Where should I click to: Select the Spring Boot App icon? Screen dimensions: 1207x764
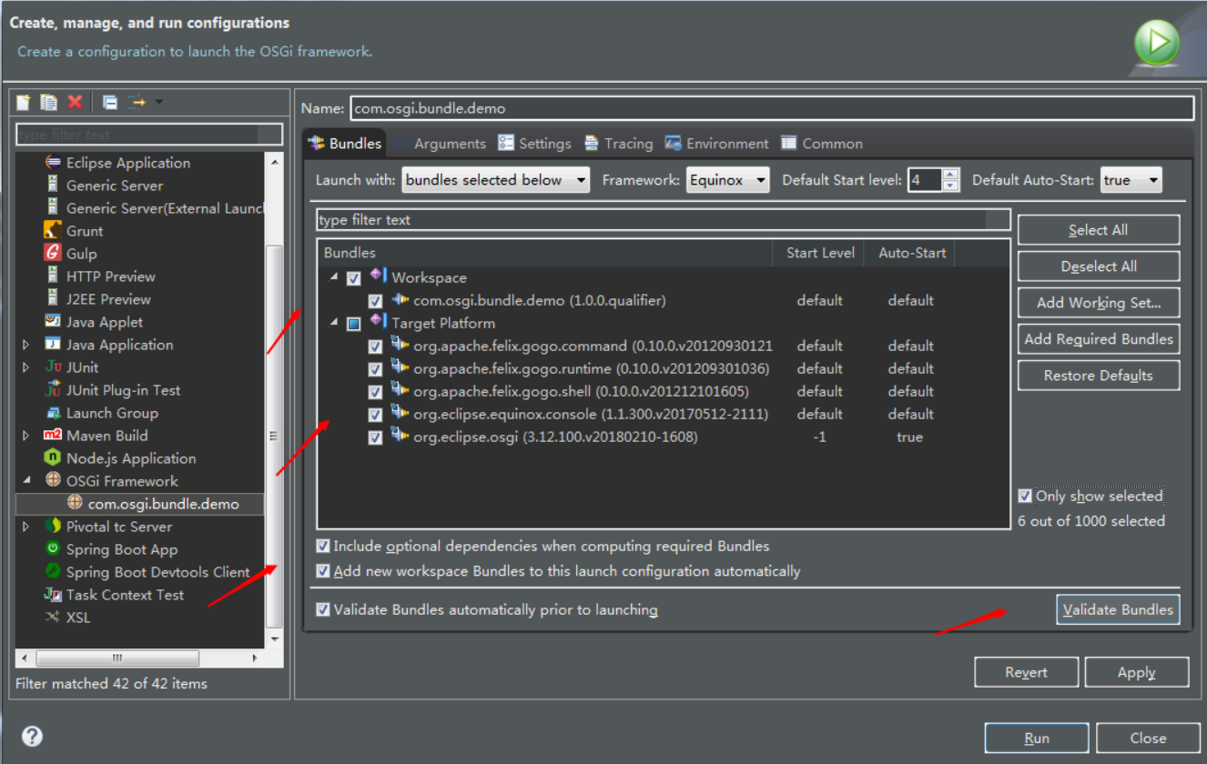pyautogui.click(x=53, y=549)
